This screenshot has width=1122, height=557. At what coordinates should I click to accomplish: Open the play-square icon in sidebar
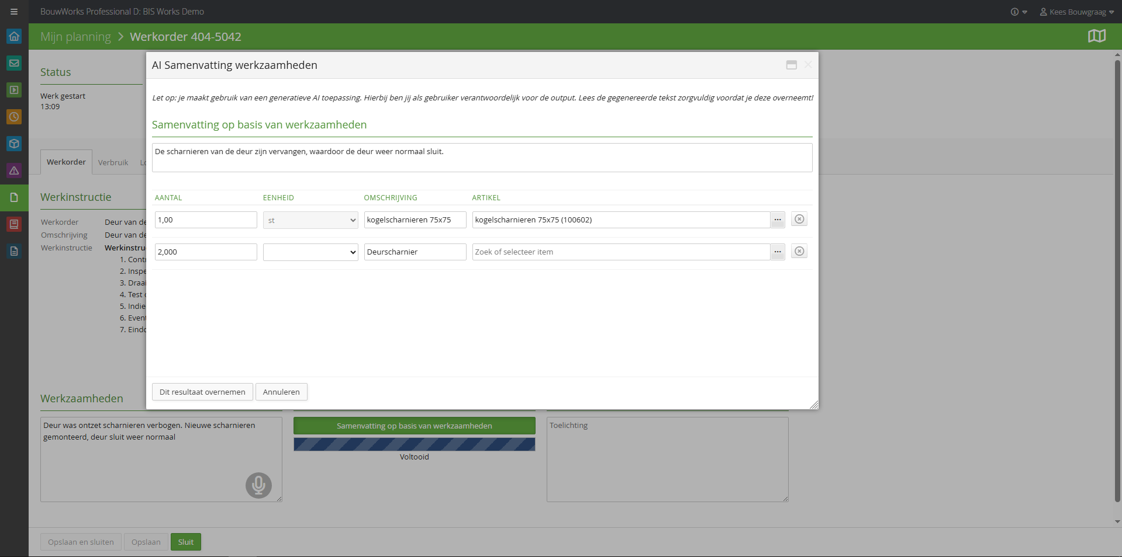click(14, 90)
